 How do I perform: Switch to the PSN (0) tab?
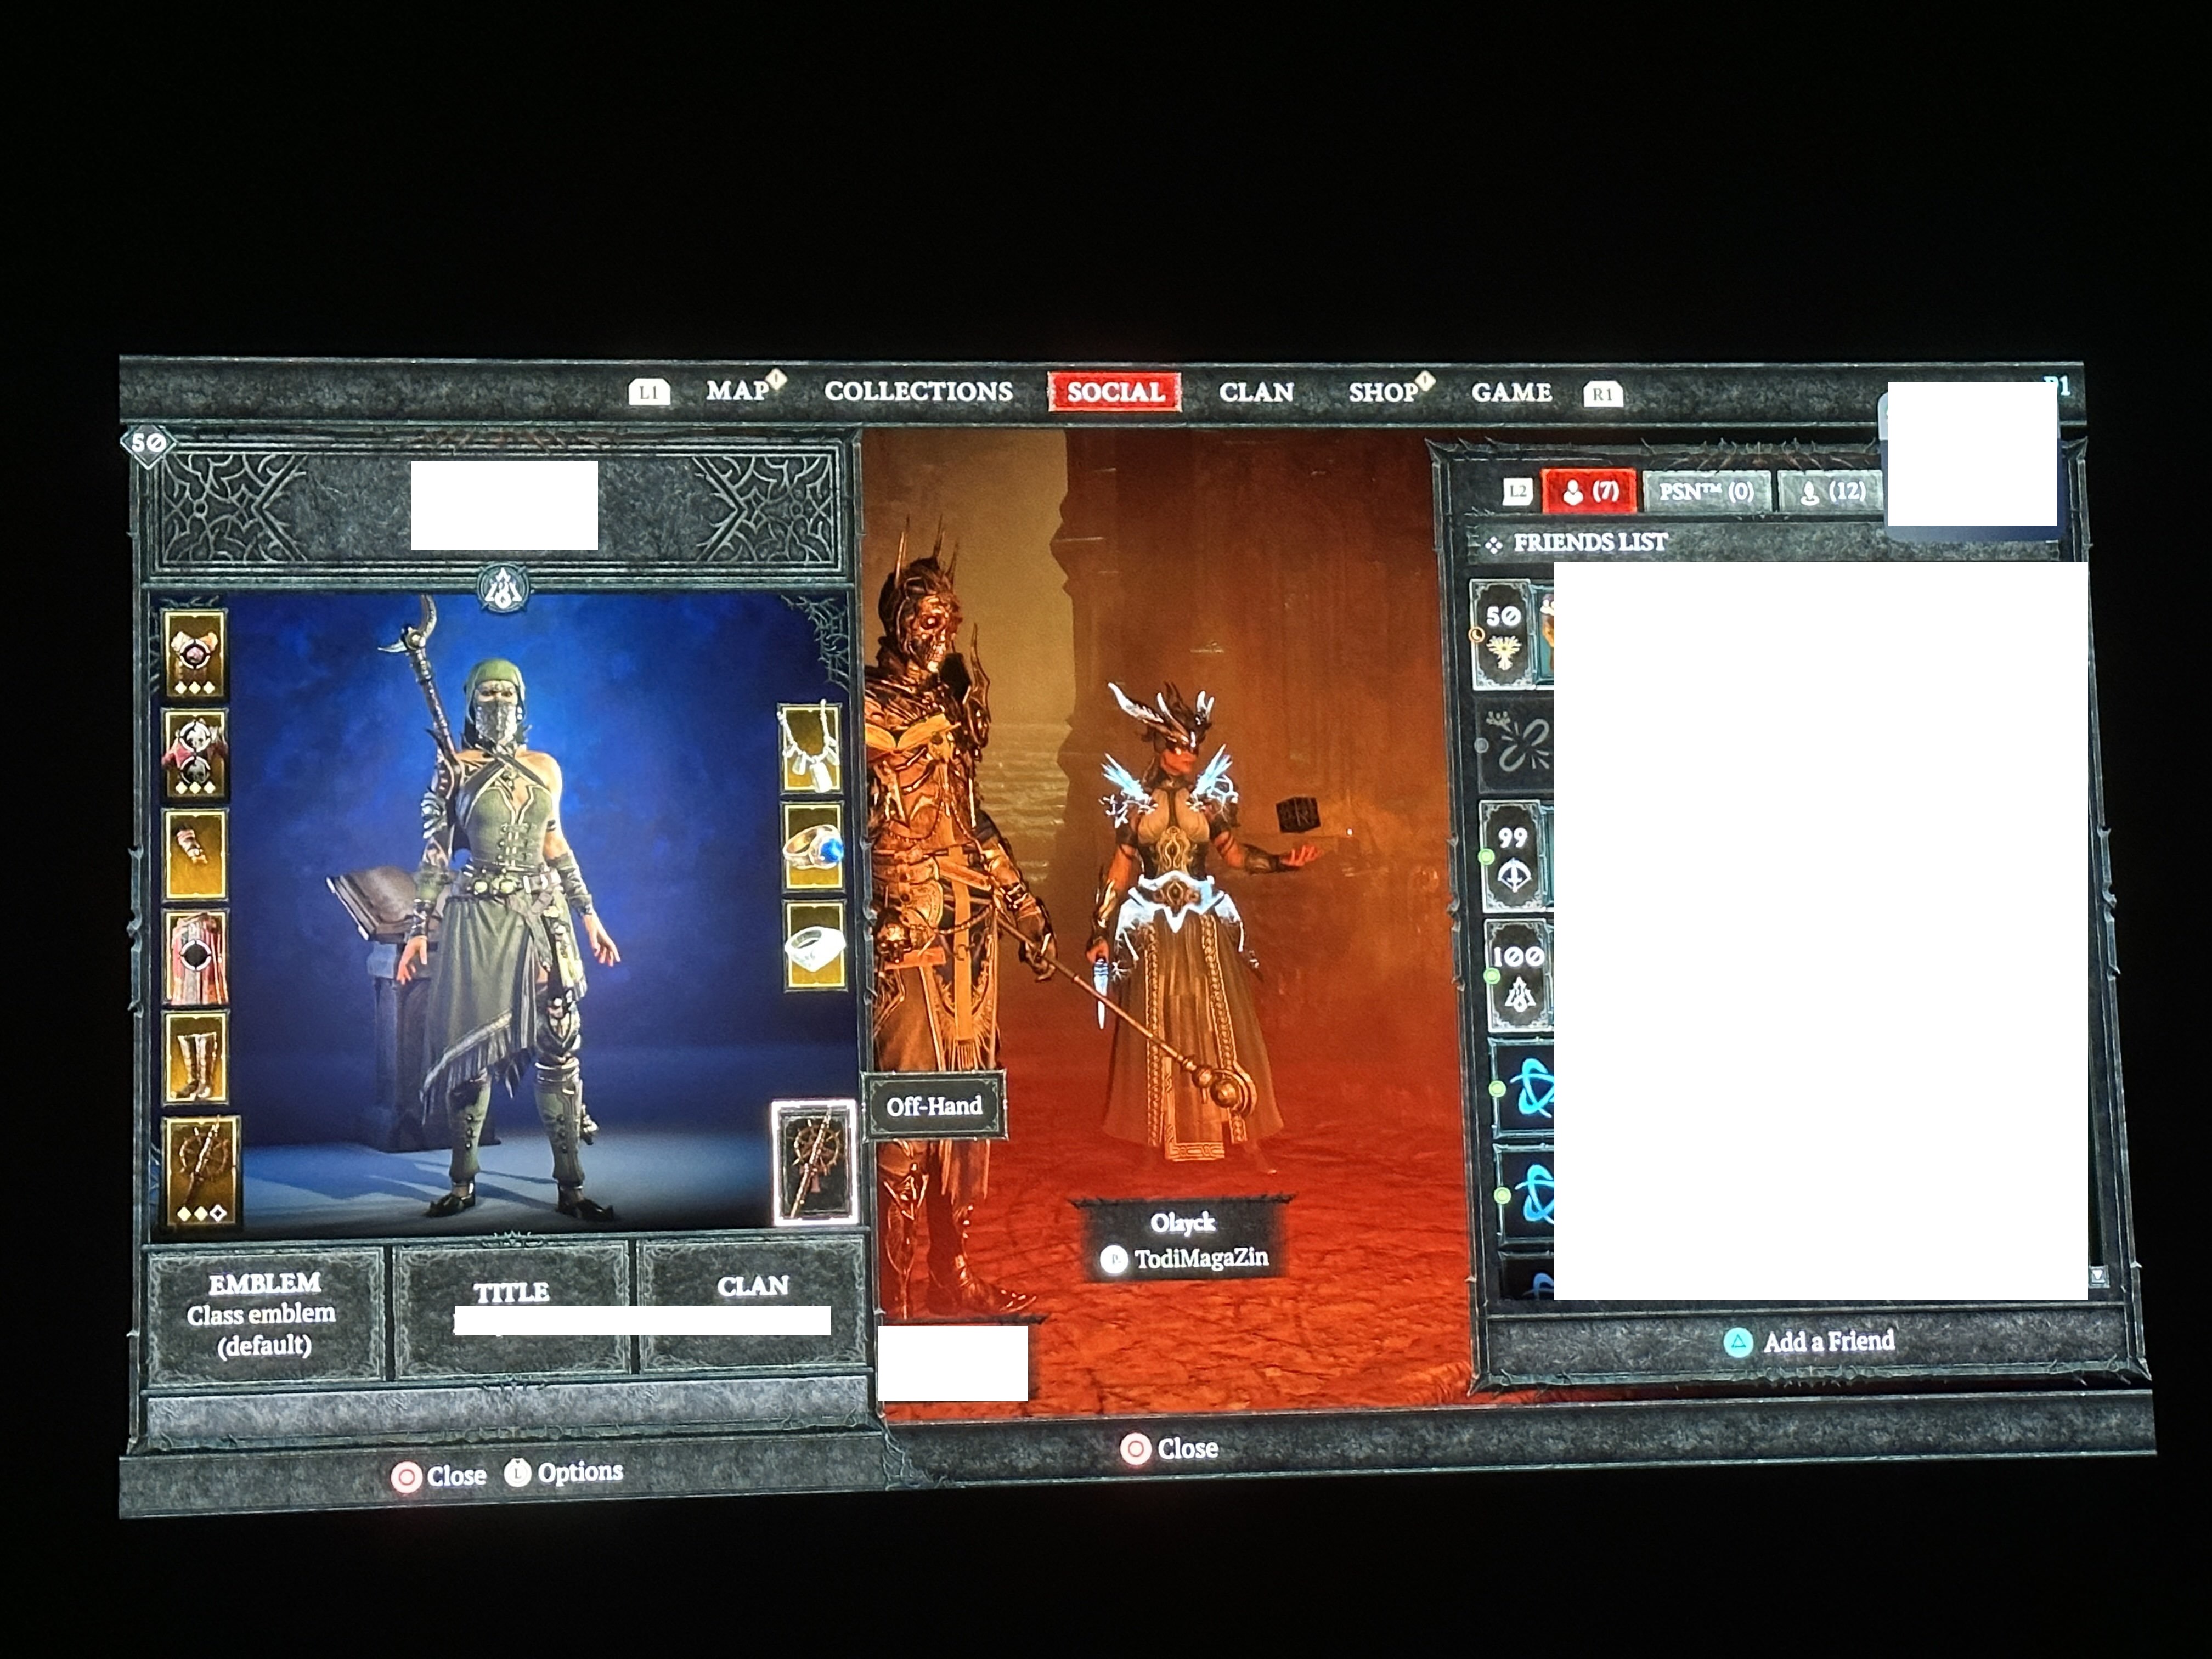1706,491
